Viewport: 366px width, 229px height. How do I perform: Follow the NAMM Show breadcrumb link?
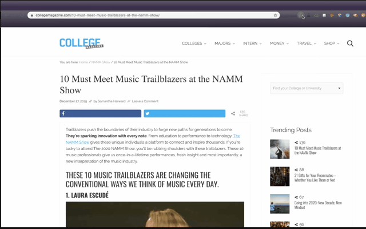coord(101,62)
